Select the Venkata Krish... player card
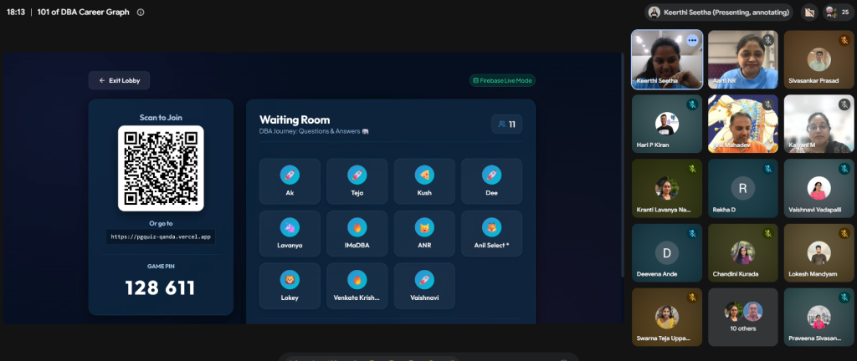Screen dimensions: 857x361 coord(357,287)
